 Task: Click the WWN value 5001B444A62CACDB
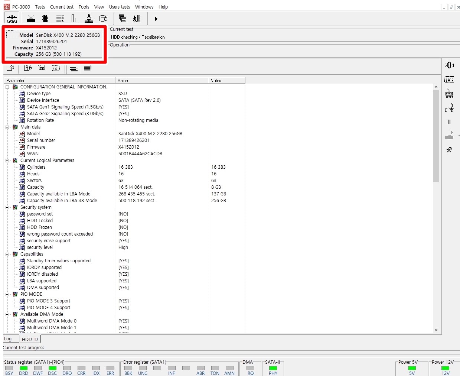pos(140,154)
